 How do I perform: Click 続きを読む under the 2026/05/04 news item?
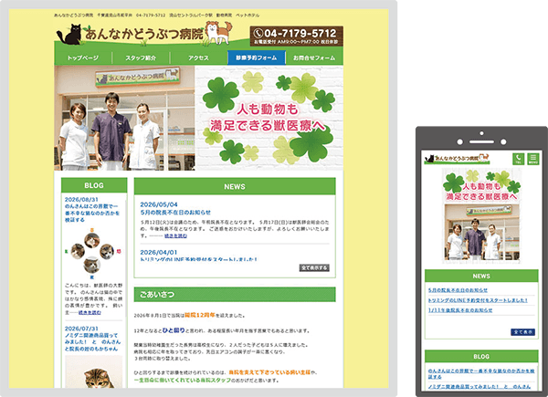[x=175, y=236]
